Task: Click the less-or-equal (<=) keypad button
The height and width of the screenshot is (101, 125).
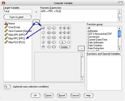Action: (x=49, y=33)
